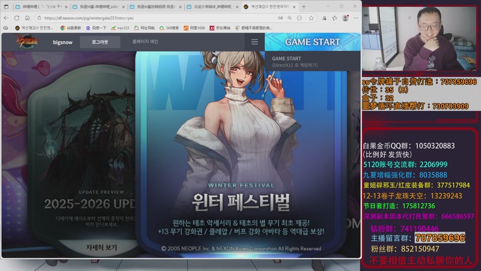Switch to the 汉武大帝精讲 tab
The image size is (481, 271).
point(213,7)
